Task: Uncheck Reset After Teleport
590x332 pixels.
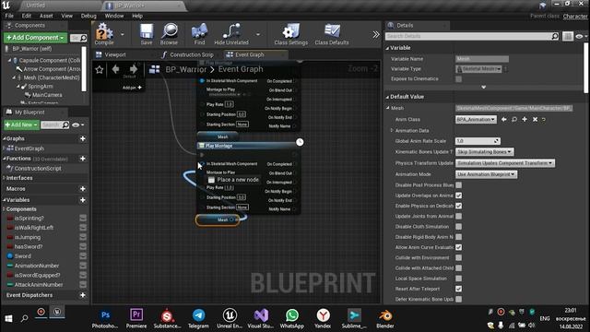Action: click(459, 289)
